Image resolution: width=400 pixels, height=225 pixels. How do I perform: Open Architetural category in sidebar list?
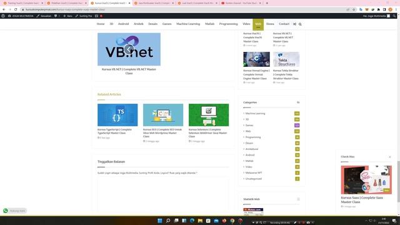coord(251,149)
